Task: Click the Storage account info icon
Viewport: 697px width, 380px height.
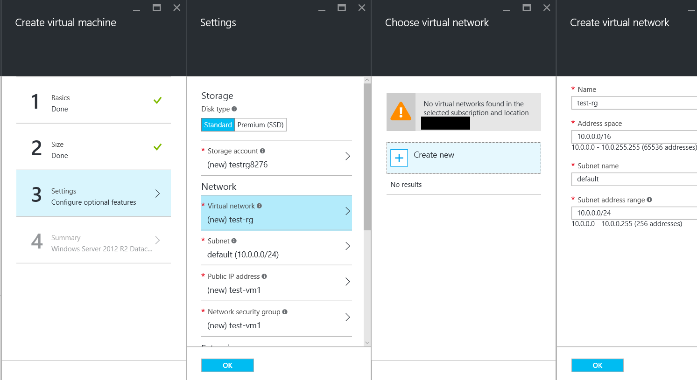Action: (x=262, y=151)
